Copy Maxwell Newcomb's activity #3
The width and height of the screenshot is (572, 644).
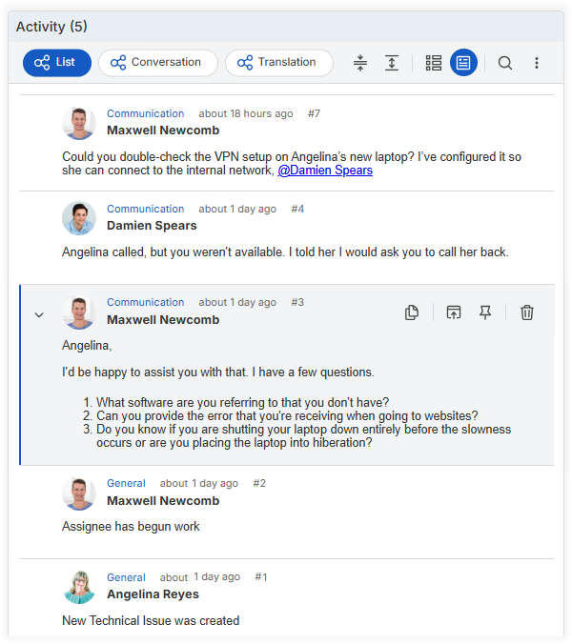pos(412,312)
